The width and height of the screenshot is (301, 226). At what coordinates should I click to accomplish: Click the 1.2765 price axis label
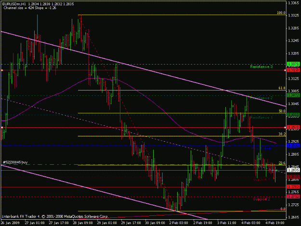pos(293,192)
